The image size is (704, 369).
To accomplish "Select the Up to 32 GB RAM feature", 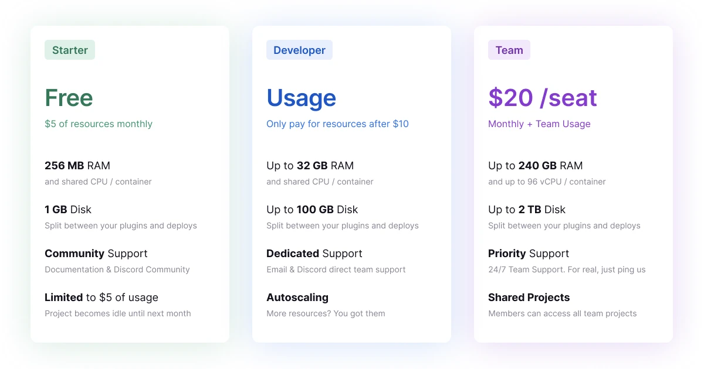I will (x=310, y=166).
